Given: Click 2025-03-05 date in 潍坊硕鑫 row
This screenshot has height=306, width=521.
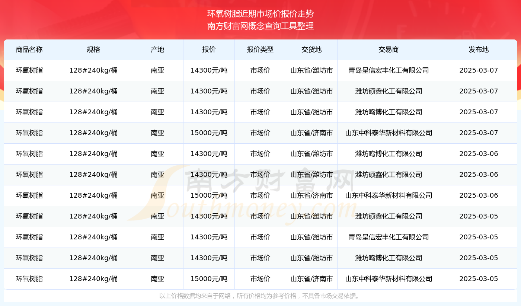Looking at the screenshot, I should (479, 216).
